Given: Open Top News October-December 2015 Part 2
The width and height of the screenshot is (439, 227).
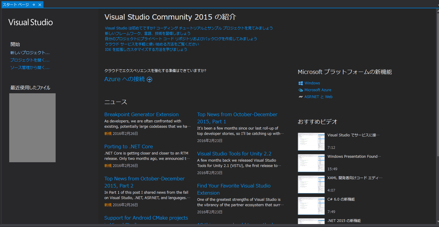Looking at the screenshot, I should tap(145, 182).
